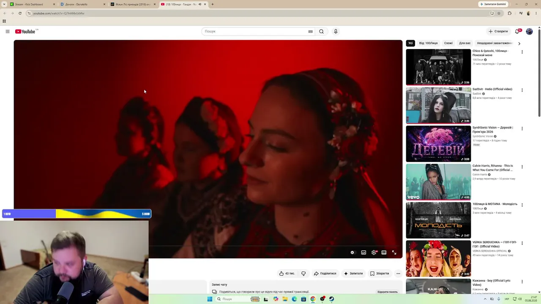The image size is (541, 304).
Task: Dislike the video
Action: (x=303, y=274)
